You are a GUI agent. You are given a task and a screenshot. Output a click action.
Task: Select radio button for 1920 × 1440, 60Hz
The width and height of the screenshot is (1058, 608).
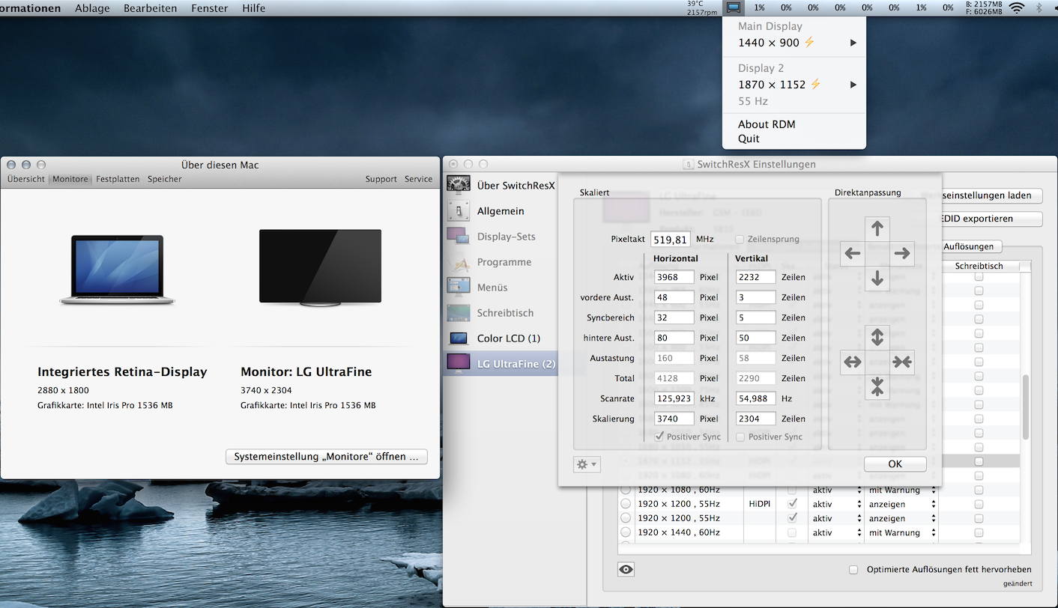coord(626,532)
